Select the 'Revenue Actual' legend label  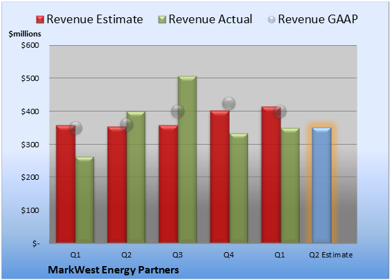(210, 19)
